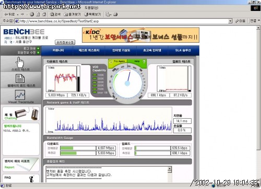Click the 14,1 ms latency value

[182, 121]
